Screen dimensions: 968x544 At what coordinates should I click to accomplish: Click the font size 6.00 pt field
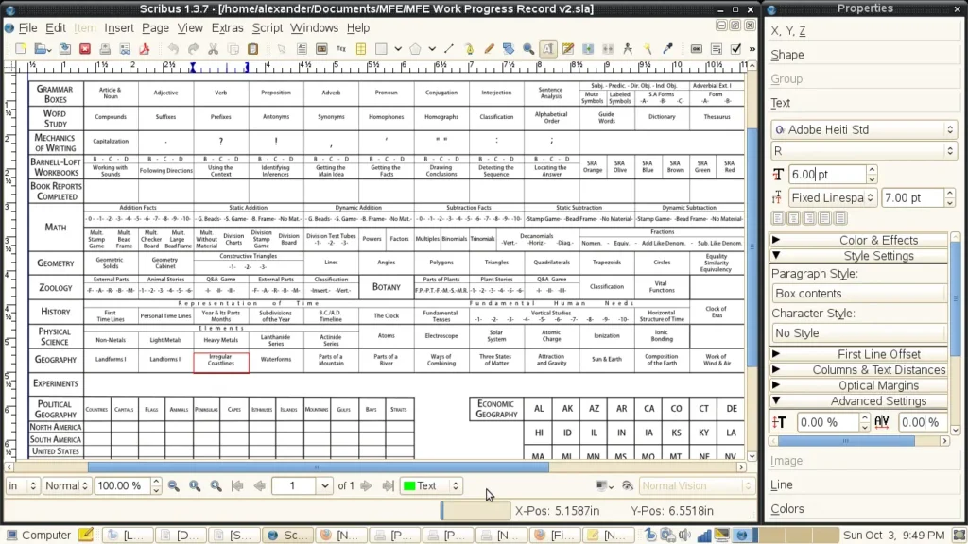[827, 175]
